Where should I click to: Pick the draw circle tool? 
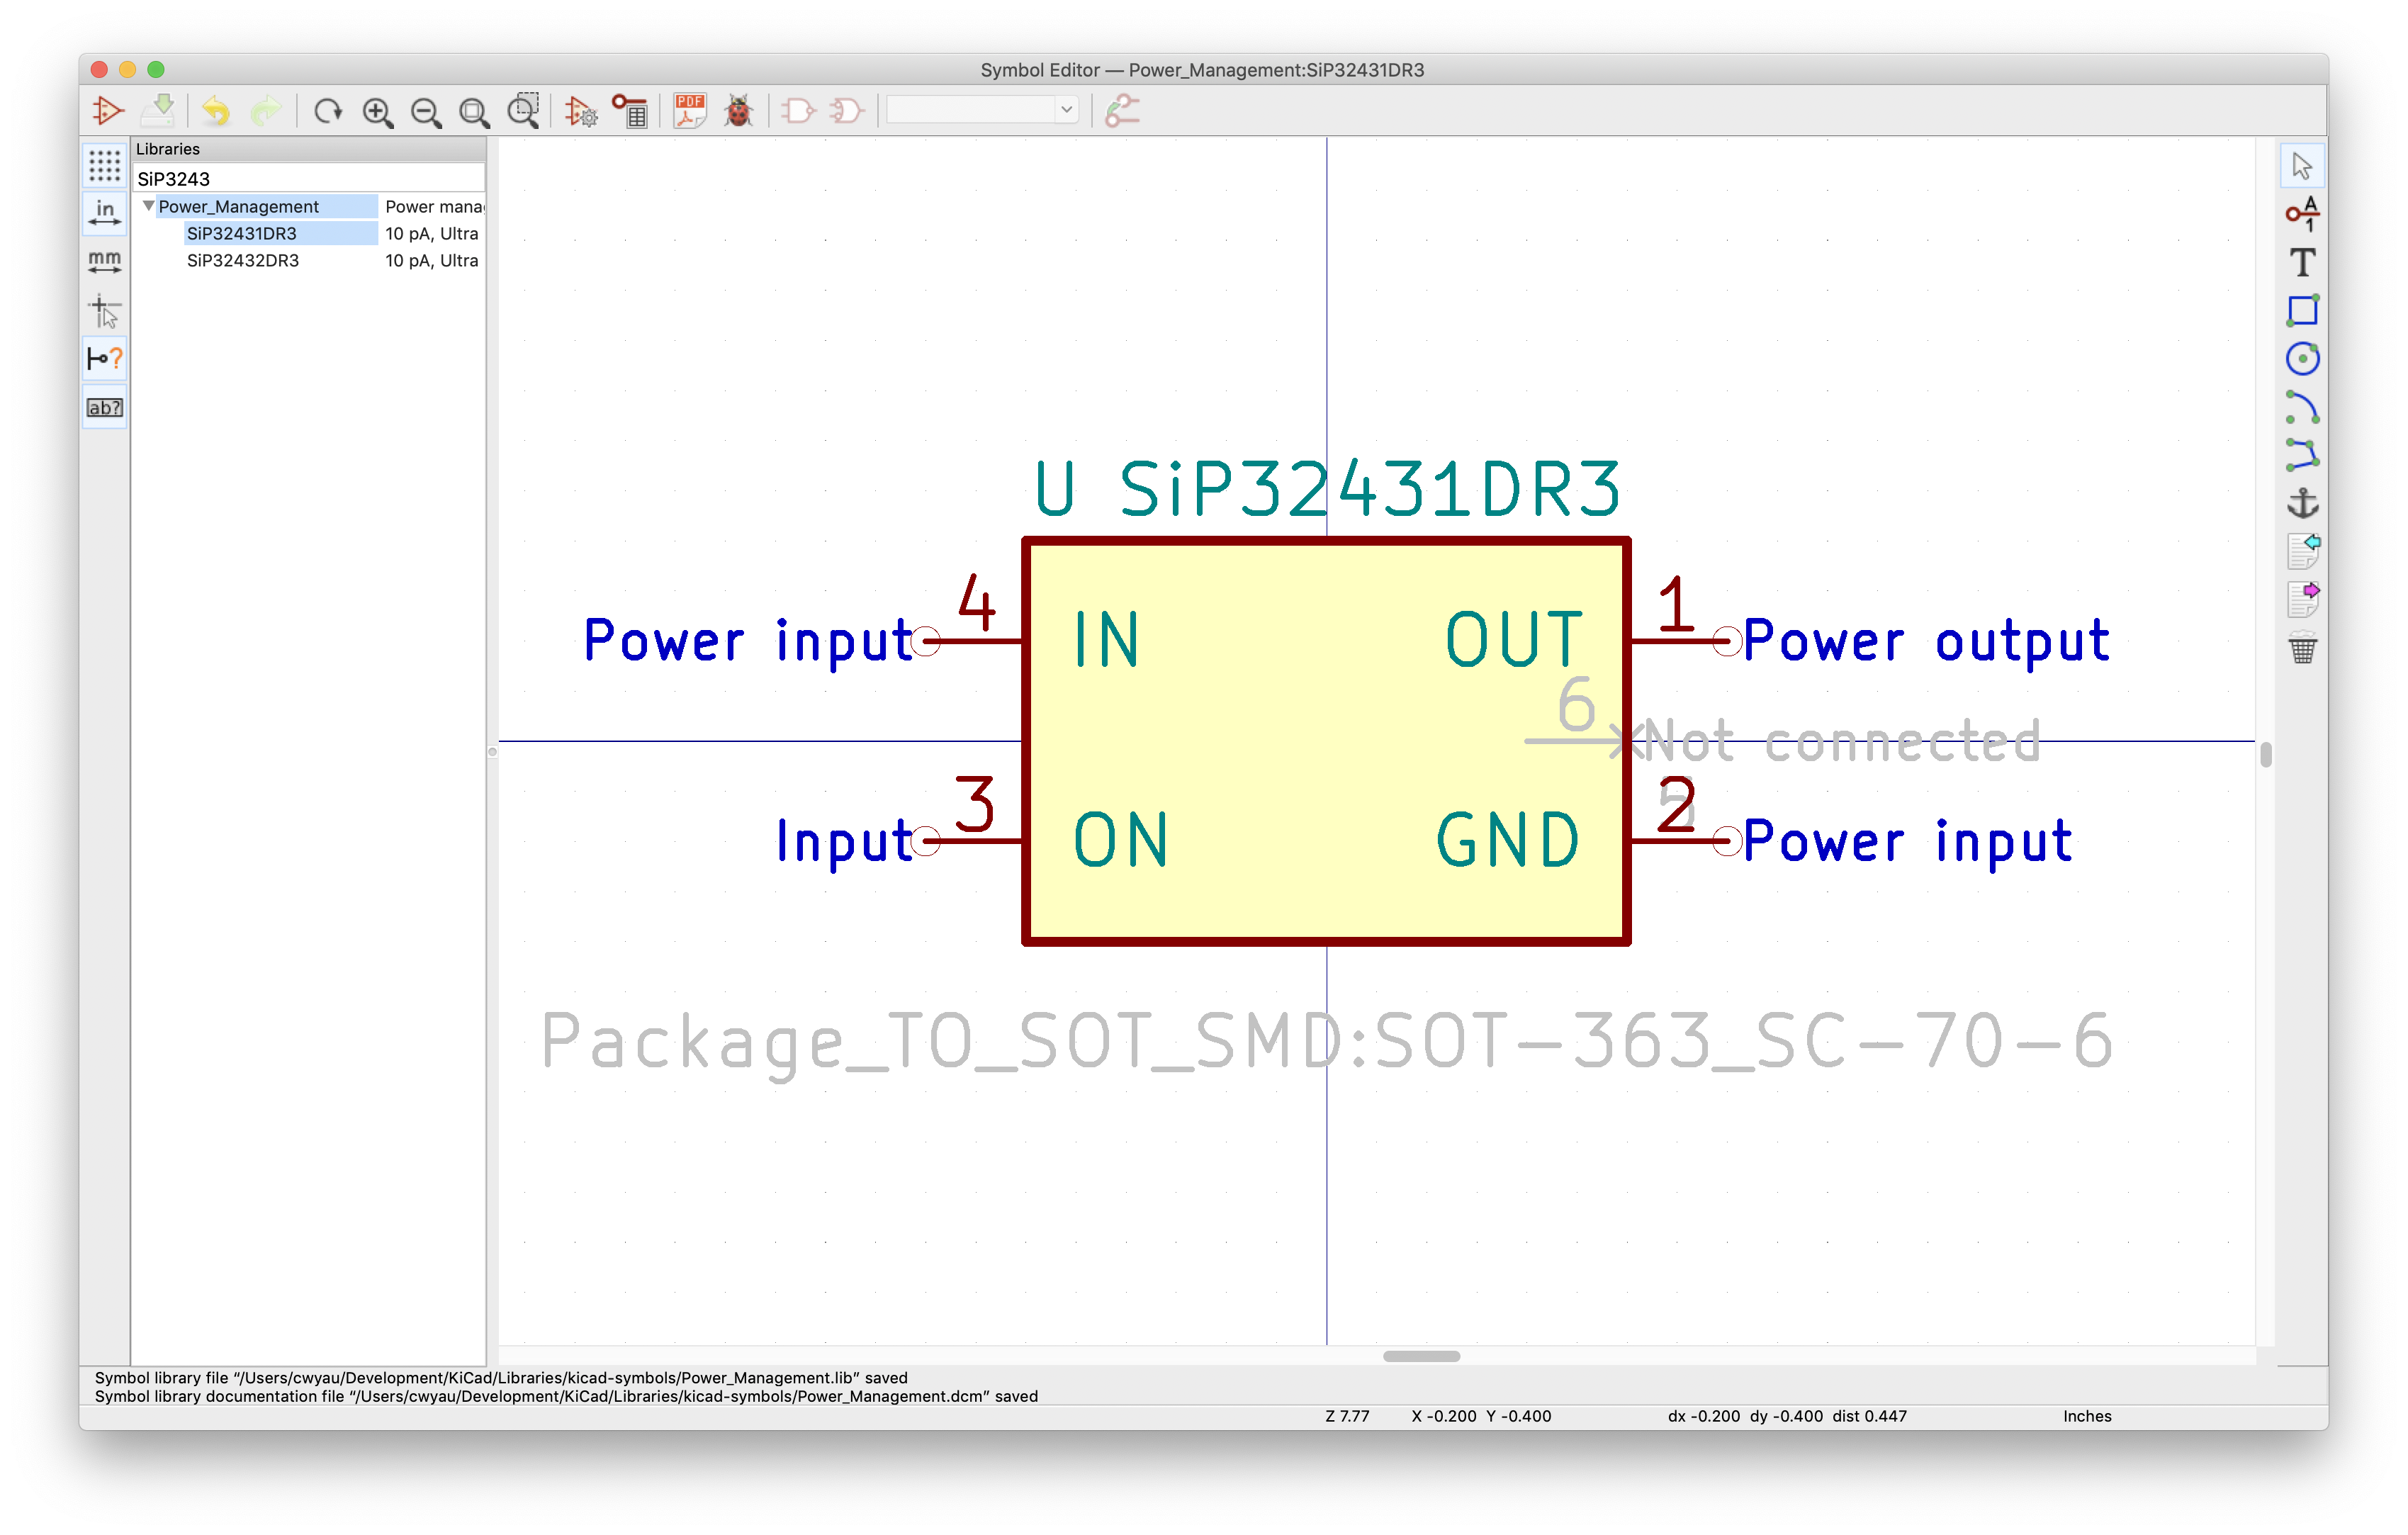(x=2302, y=359)
